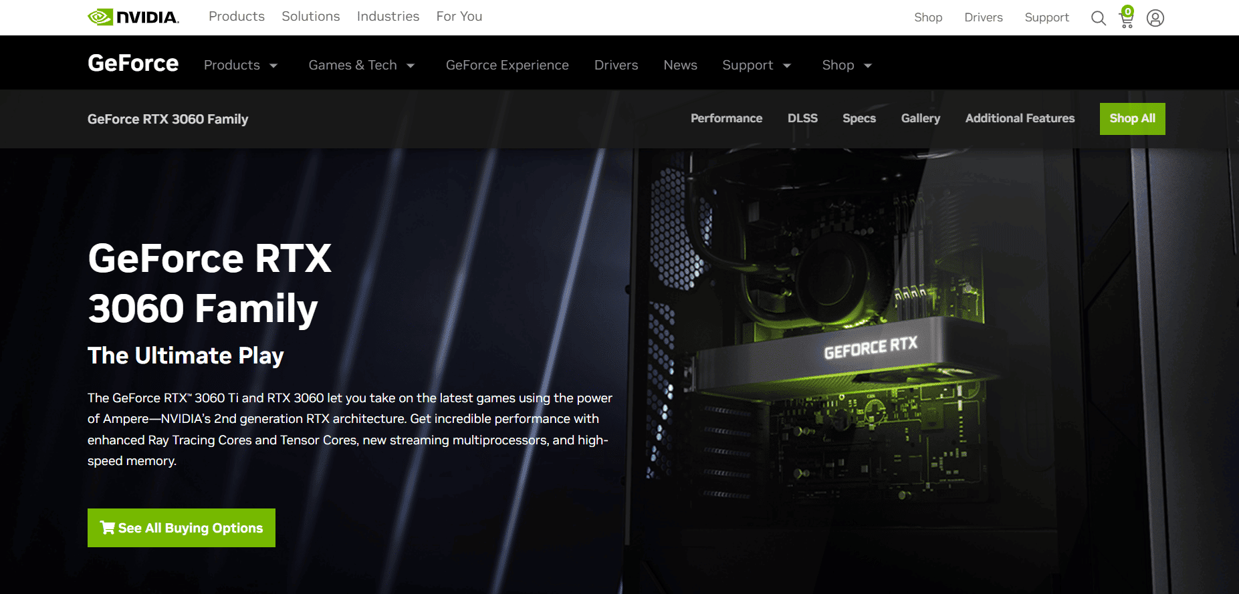Open Support link in top bar
This screenshot has width=1239, height=594.
1047,17
